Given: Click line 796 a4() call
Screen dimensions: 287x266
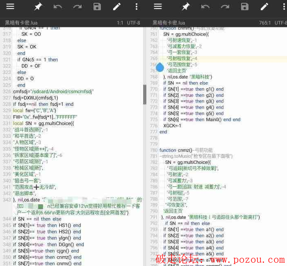Looking at the screenshot, I should (x=210, y=248).
